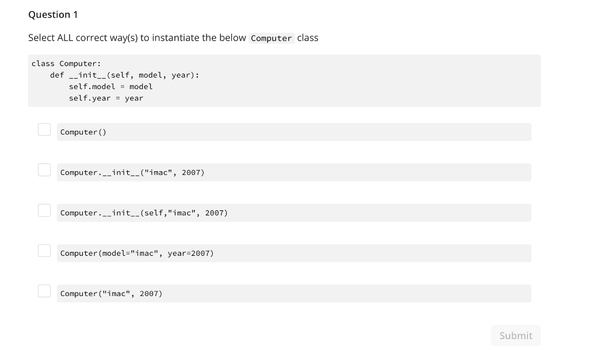Click the question instruction text
Screen dimensions: 589x357
173,37
